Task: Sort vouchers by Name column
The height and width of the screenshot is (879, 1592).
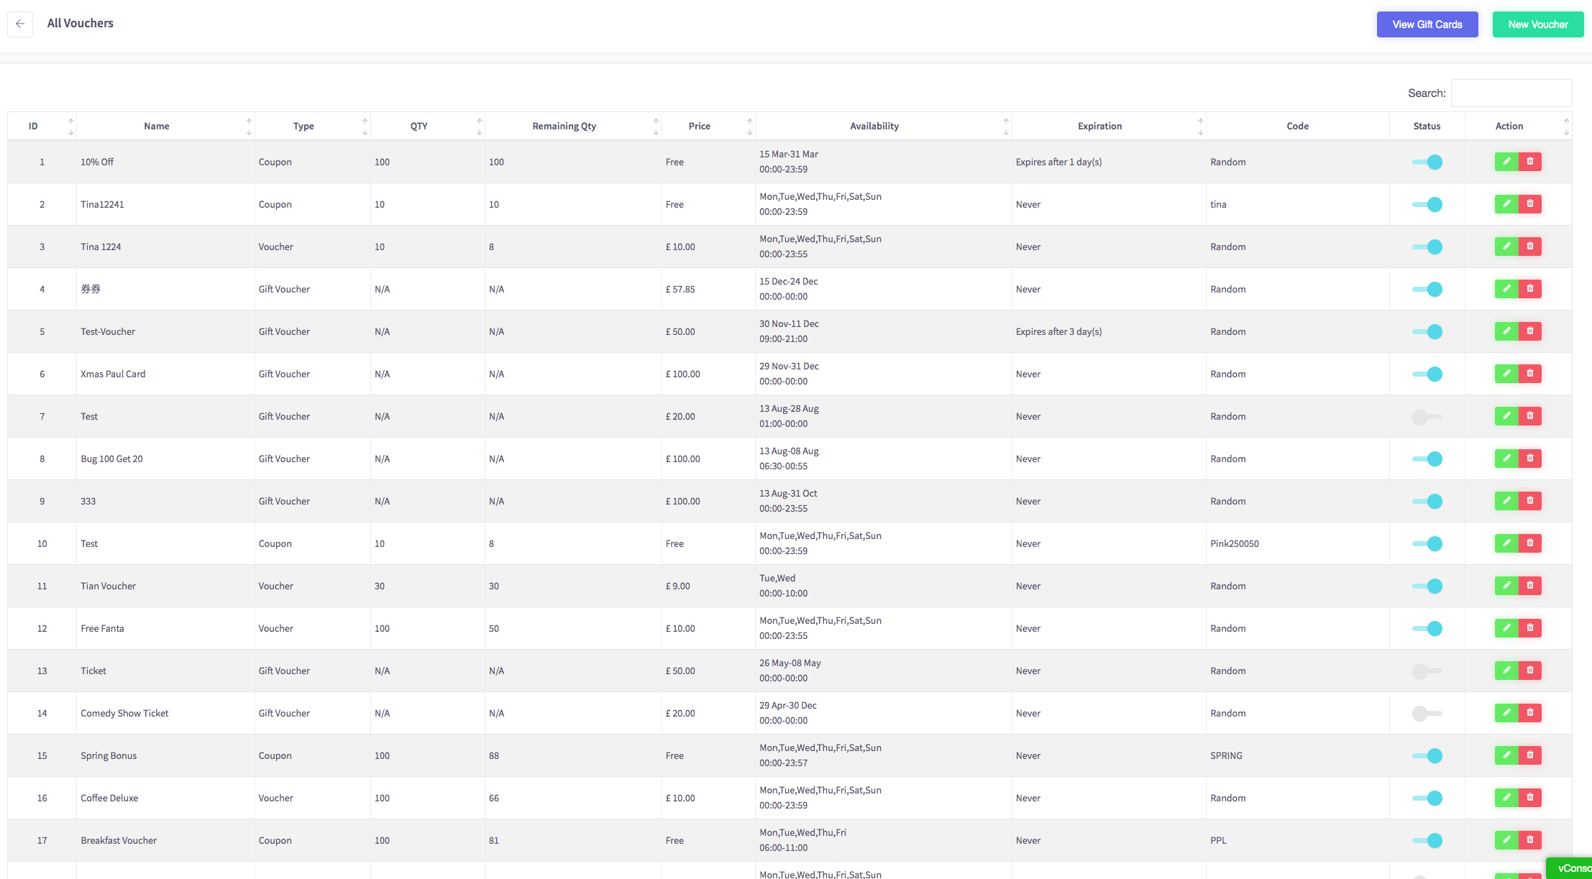Action: (165, 126)
